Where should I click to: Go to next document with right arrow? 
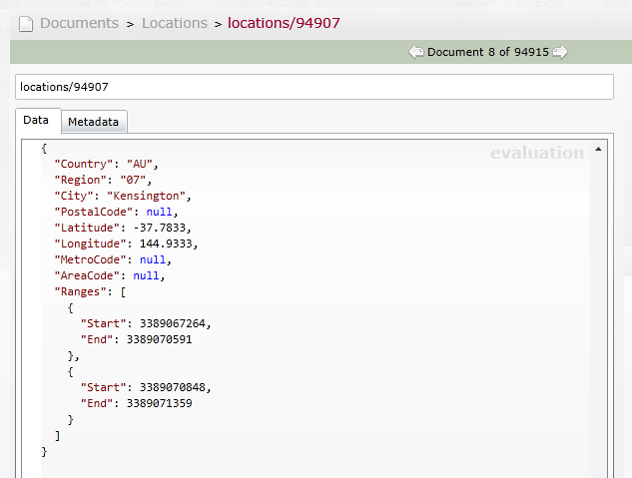click(560, 52)
